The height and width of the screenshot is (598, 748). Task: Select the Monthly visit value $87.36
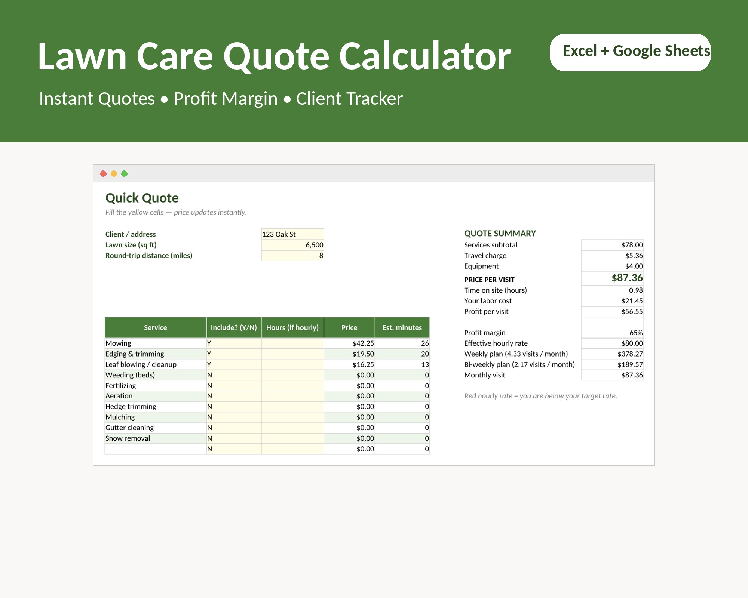tap(612, 375)
